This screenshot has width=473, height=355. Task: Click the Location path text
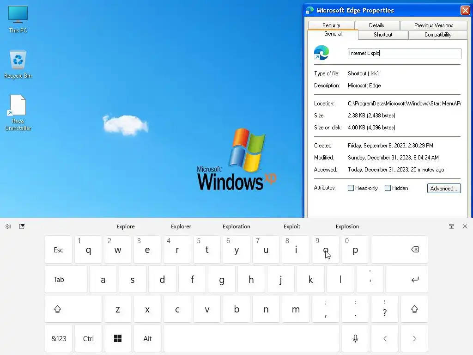pos(405,103)
